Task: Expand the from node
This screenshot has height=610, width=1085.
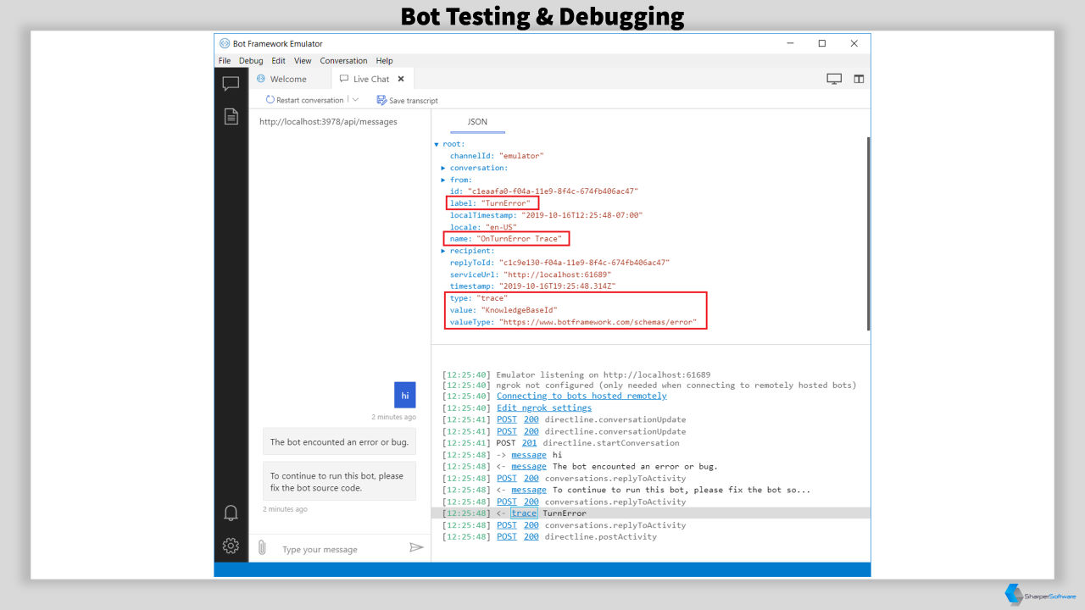Action: [443, 180]
